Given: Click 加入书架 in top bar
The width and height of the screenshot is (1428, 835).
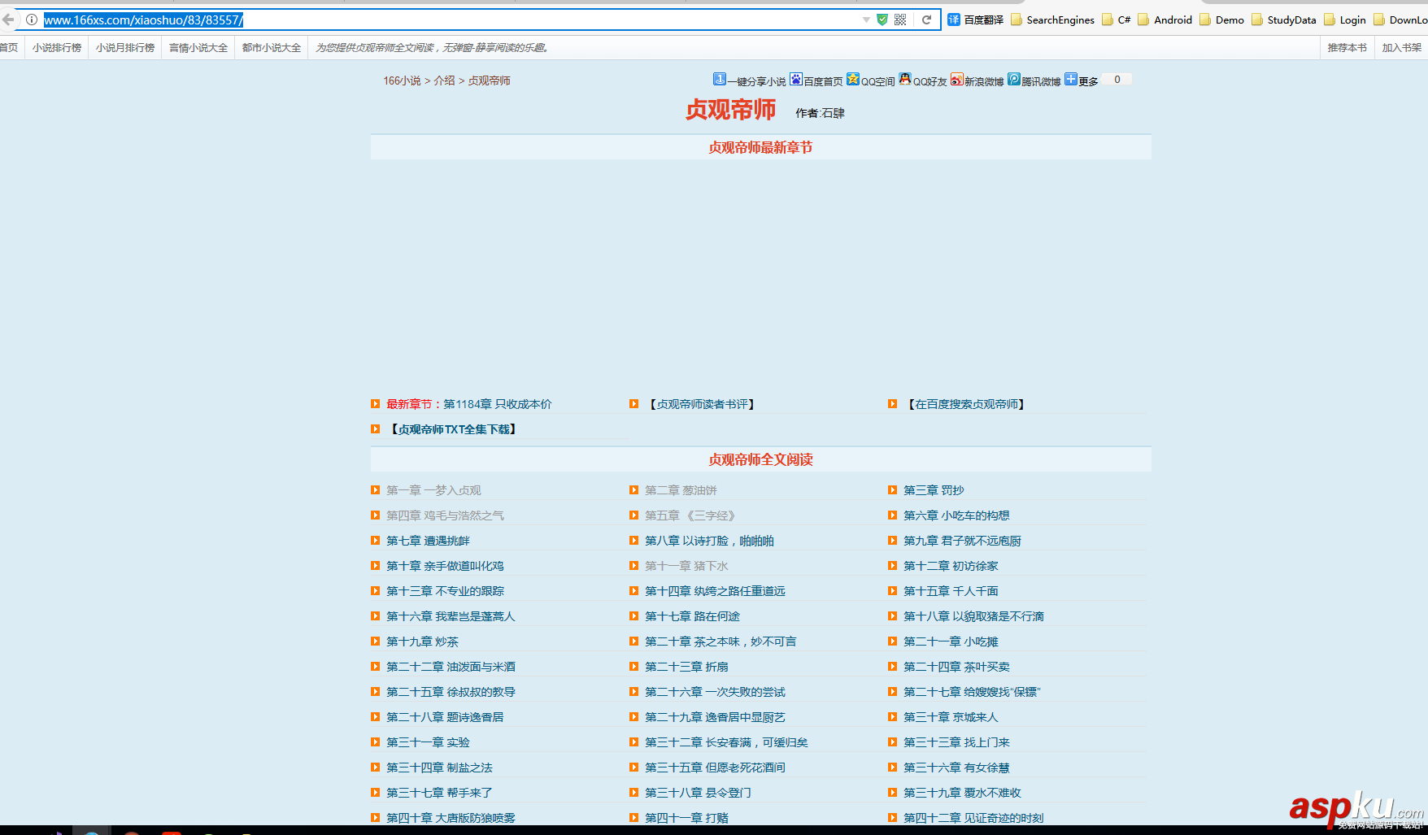Looking at the screenshot, I should coord(1402,48).
